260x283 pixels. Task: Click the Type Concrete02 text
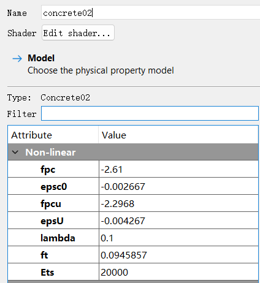coord(65,97)
